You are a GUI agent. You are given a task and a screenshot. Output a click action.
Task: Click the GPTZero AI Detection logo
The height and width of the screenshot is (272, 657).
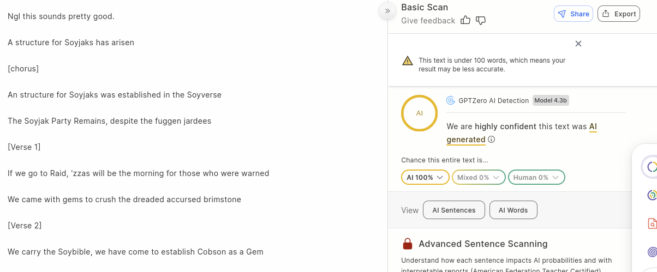click(451, 100)
